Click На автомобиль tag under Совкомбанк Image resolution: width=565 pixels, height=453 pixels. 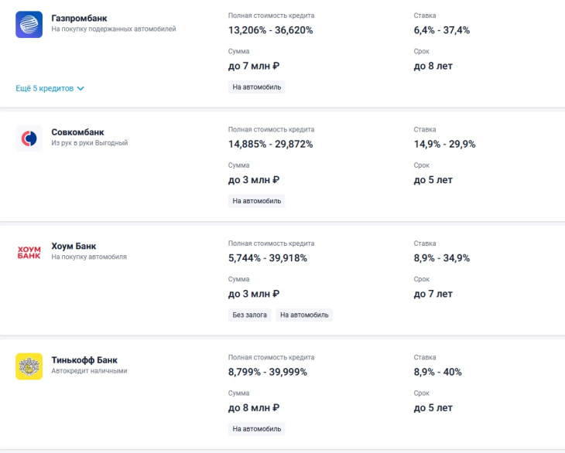[256, 201]
